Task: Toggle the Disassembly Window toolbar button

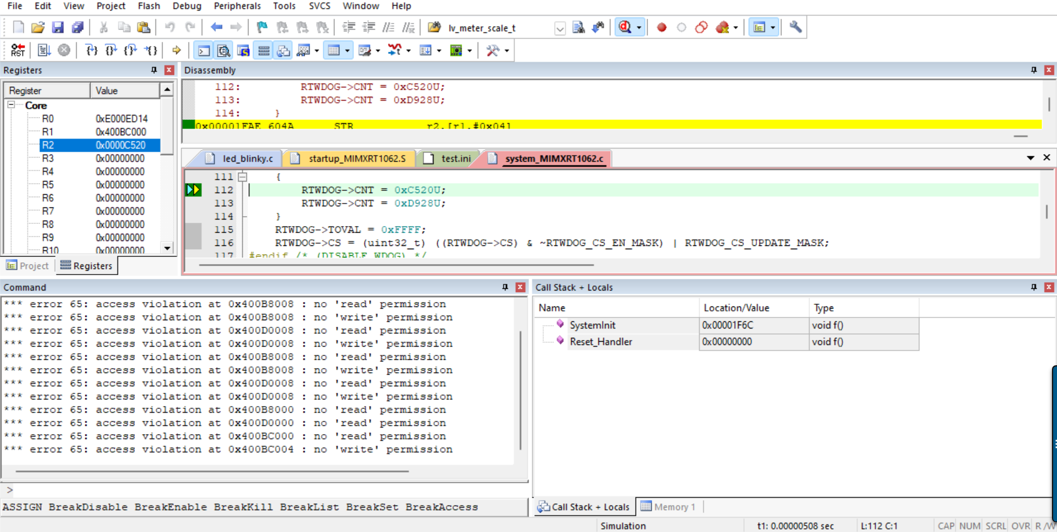Action: point(224,51)
